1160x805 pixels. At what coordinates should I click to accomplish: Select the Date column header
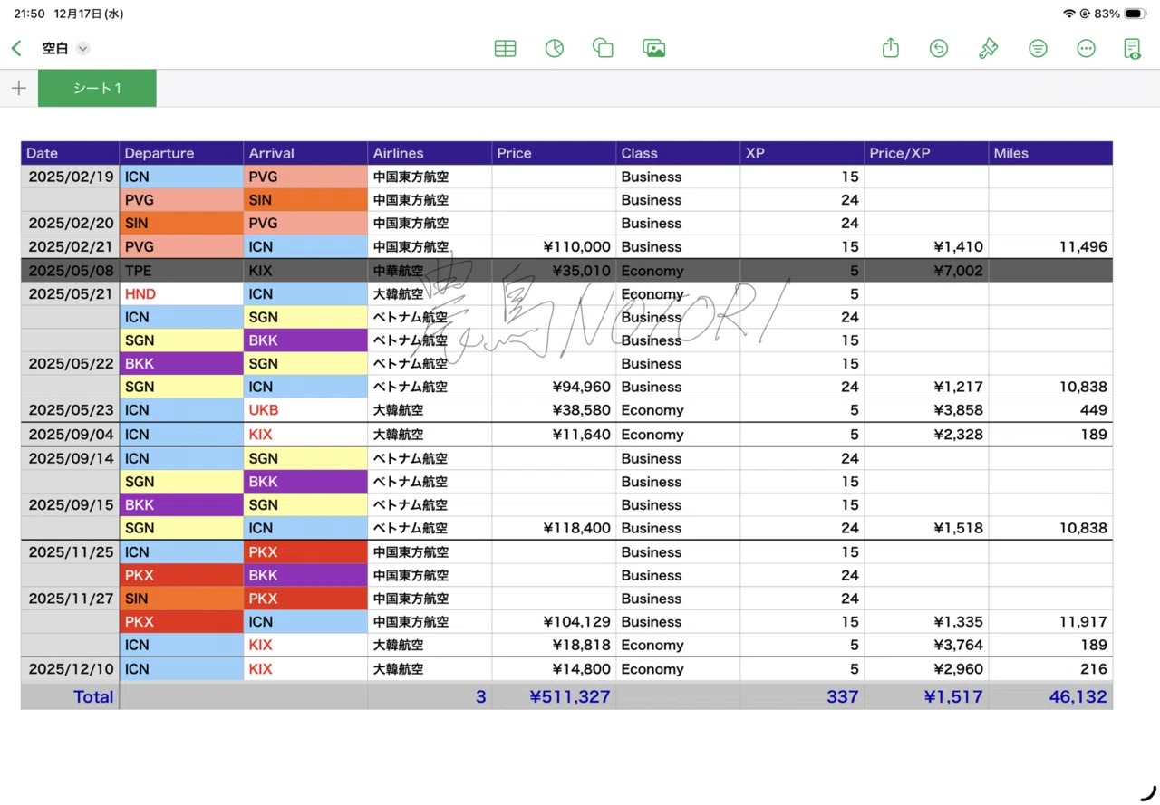click(x=70, y=153)
